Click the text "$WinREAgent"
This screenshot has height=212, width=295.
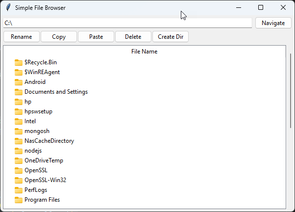[42, 72]
